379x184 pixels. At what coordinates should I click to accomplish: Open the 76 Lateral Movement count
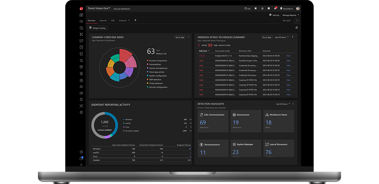[268, 152]
